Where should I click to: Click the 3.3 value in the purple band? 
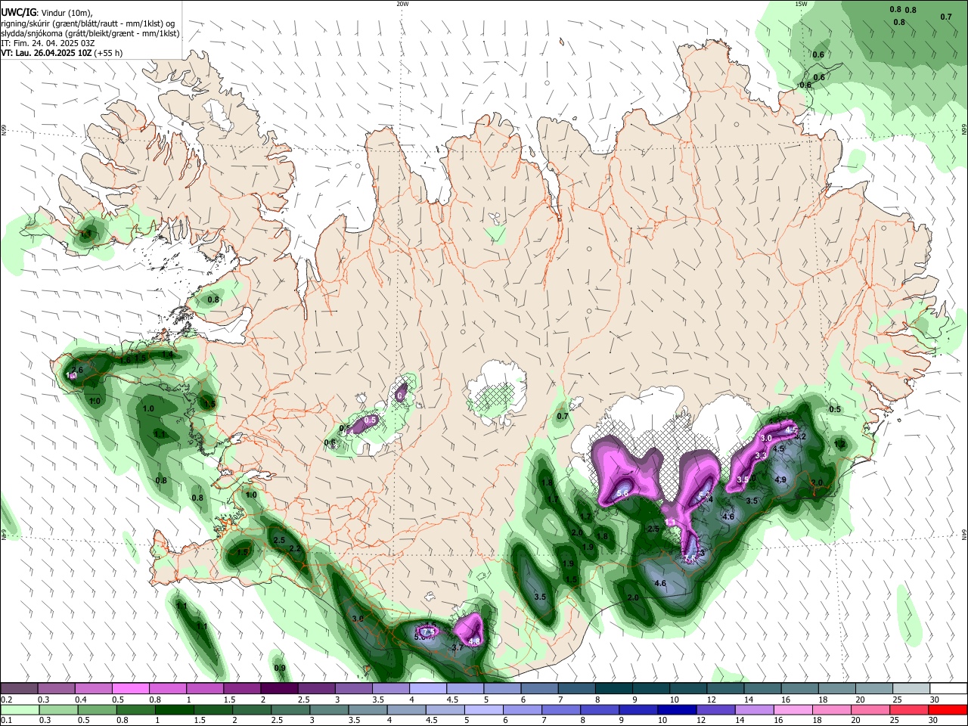coord(761,455)
